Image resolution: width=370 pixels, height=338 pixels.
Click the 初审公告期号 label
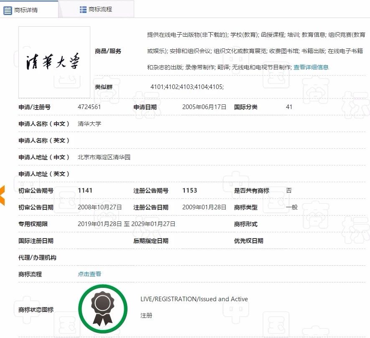(36, 191)
